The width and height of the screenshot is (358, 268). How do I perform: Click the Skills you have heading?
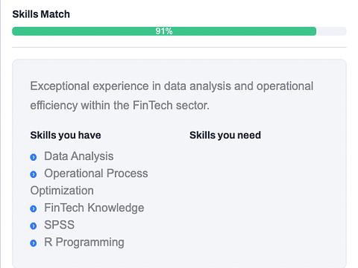click(x=66, y=135)
